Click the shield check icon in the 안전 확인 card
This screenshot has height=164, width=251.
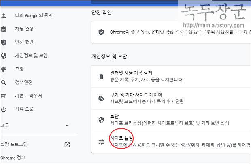point(101,32)
